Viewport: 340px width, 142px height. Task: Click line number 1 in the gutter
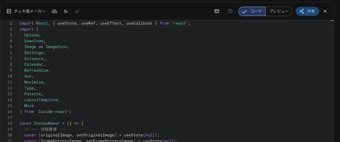tap(11, 23)
